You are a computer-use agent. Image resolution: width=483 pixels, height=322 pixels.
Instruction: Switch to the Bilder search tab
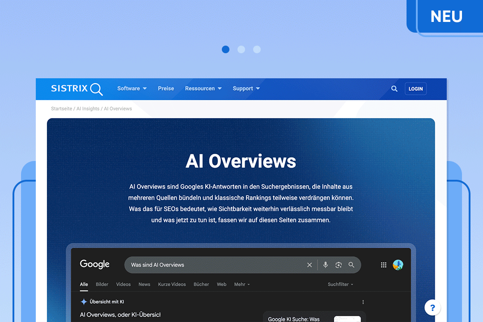point(102,284)
